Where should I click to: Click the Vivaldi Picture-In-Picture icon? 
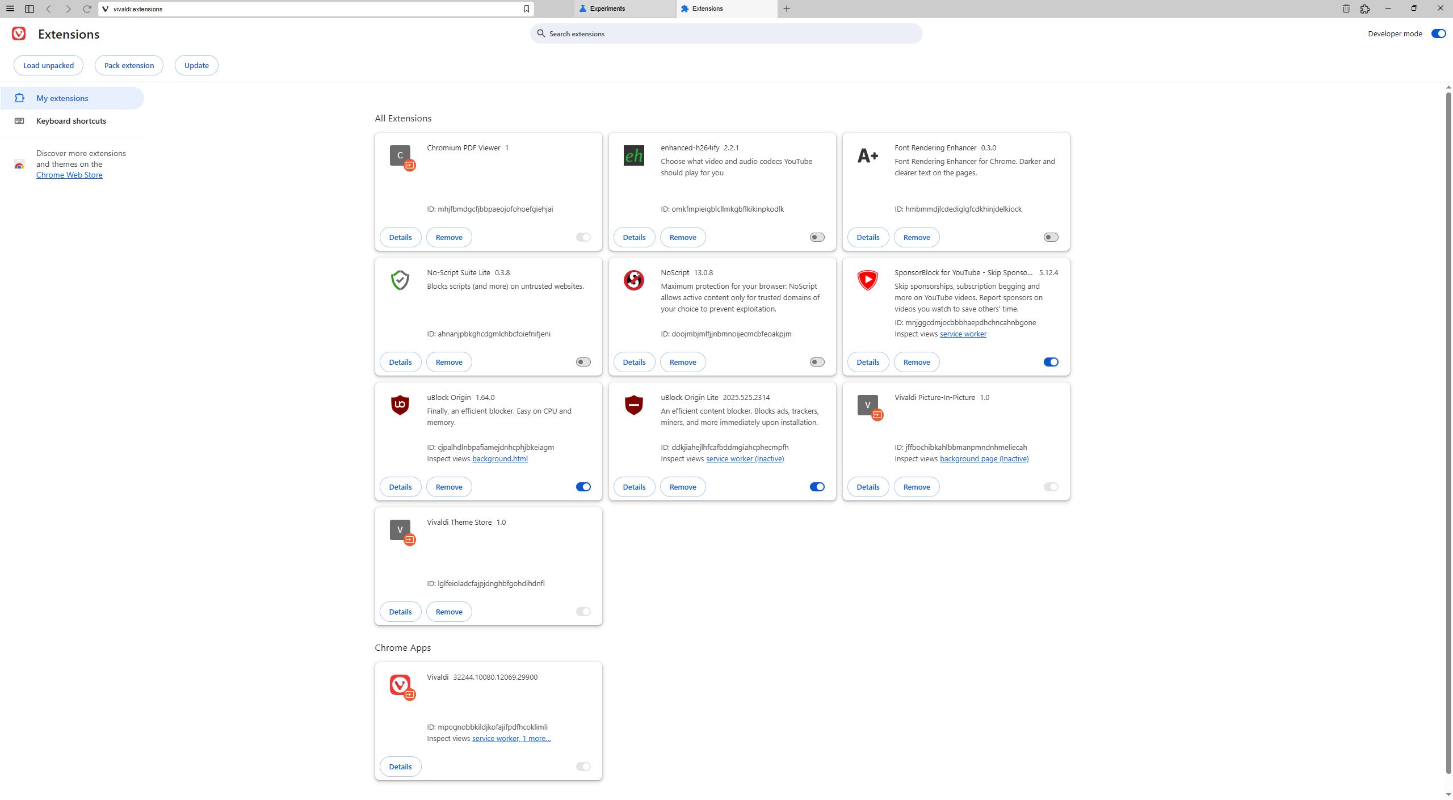point(868,405)
